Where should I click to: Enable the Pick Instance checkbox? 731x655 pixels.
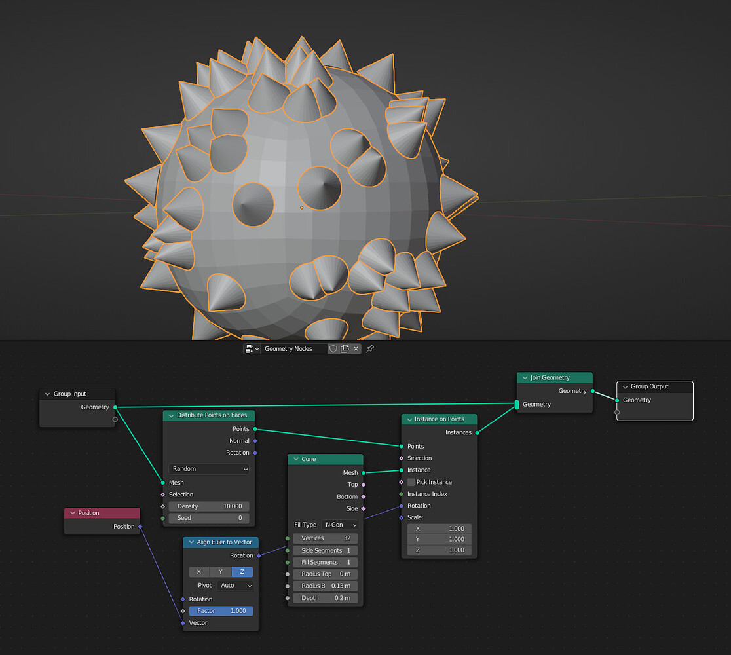coord(411,482)
